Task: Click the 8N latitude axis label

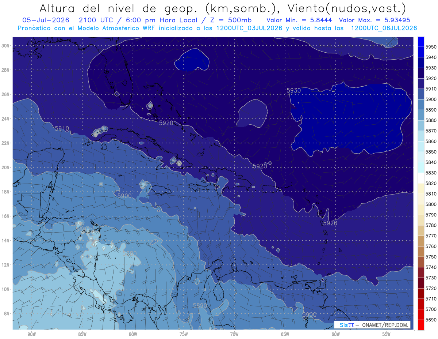Action: tap(7, 313)
